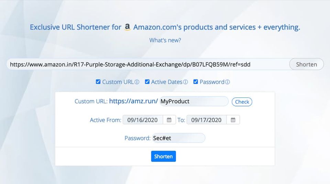
Task: Click the Exclusive URL Shortener heading text
Action: (x=75, y=27)
